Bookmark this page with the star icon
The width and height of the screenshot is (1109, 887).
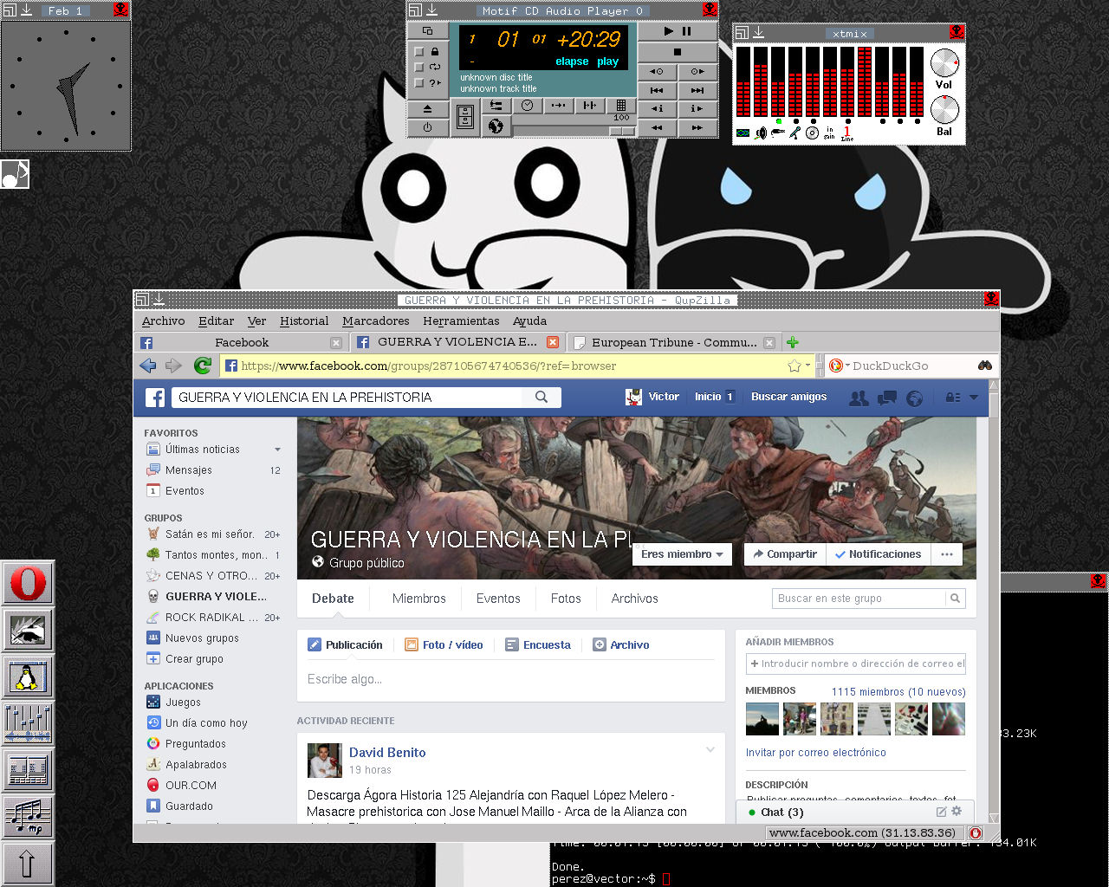pyautogui.click(x=794, y=366)
